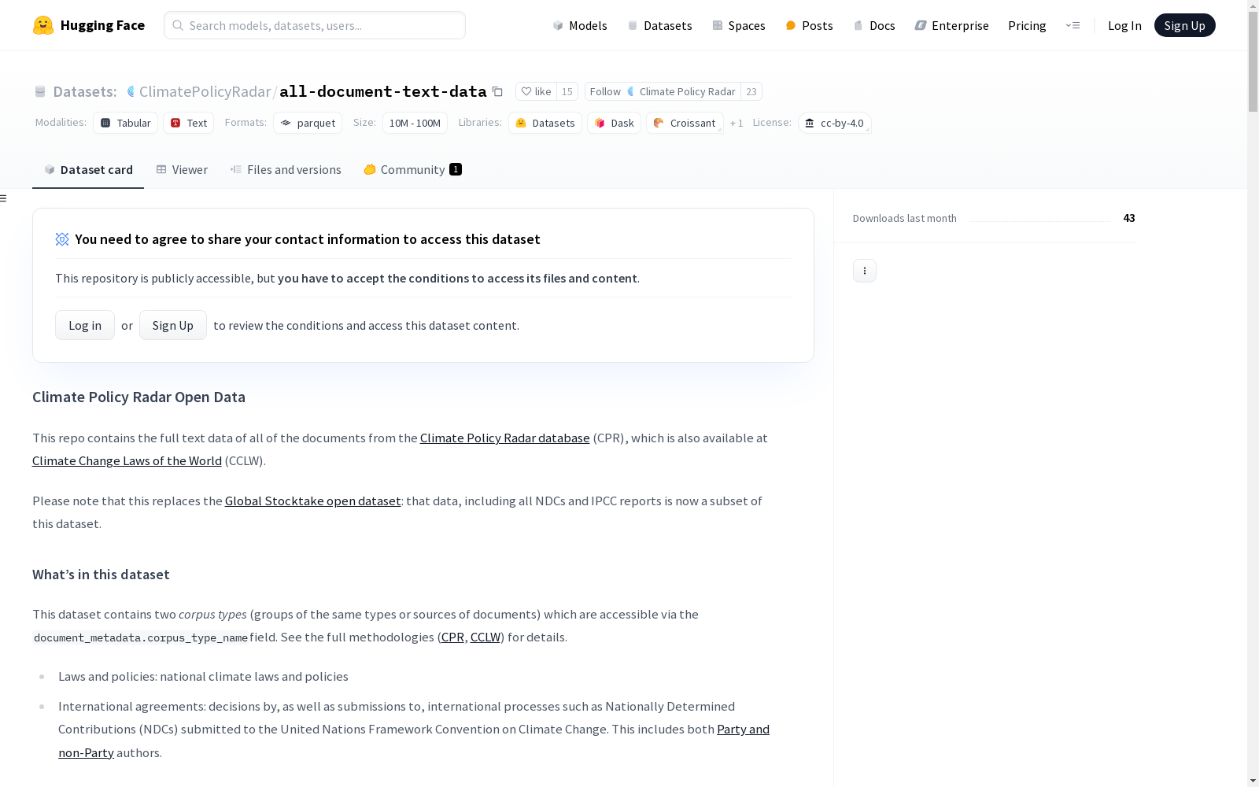This screenshot has width=1259, height=787.
Task: Filter by parquet format tag
Action: point(308,123)
